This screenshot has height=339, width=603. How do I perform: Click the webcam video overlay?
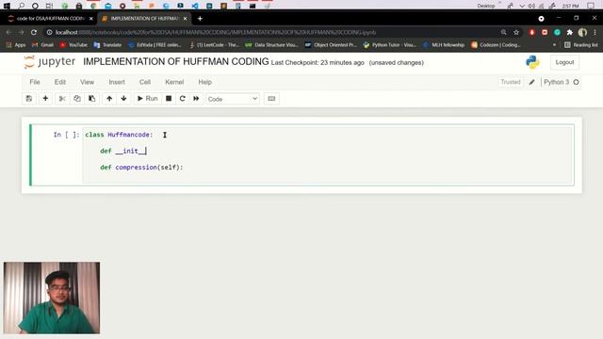(52, 298)
